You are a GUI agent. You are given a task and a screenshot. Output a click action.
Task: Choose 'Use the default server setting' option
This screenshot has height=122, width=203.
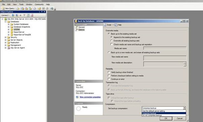pos(164,111)
